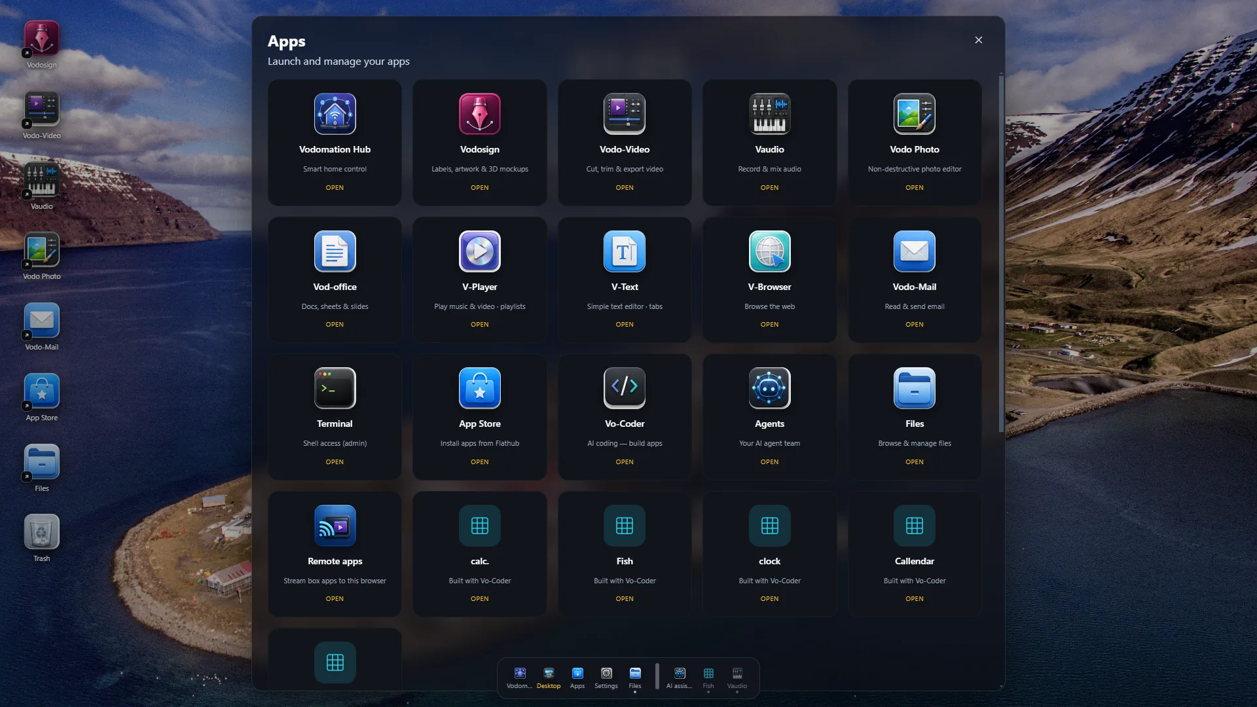Open Vodo Photo icon in Apps grid

tap(915, 114)
